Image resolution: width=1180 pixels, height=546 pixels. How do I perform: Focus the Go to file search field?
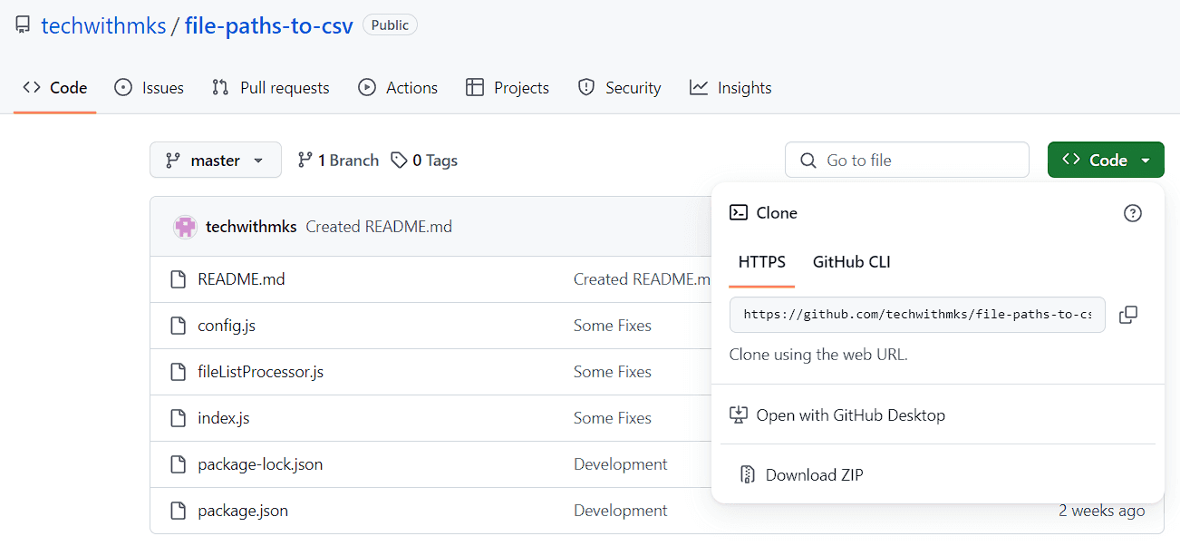[x=907, y=160]
